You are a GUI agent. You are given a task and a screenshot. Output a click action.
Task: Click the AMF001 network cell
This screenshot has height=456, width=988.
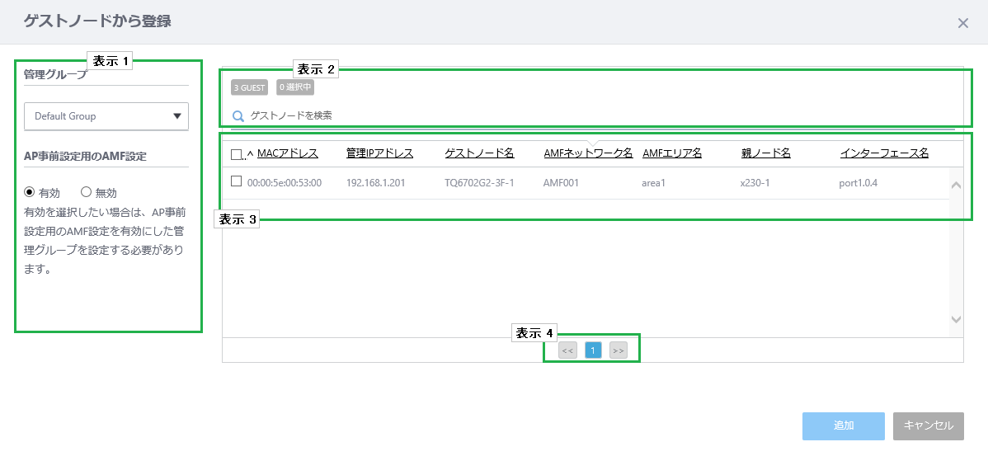(561, 183)
